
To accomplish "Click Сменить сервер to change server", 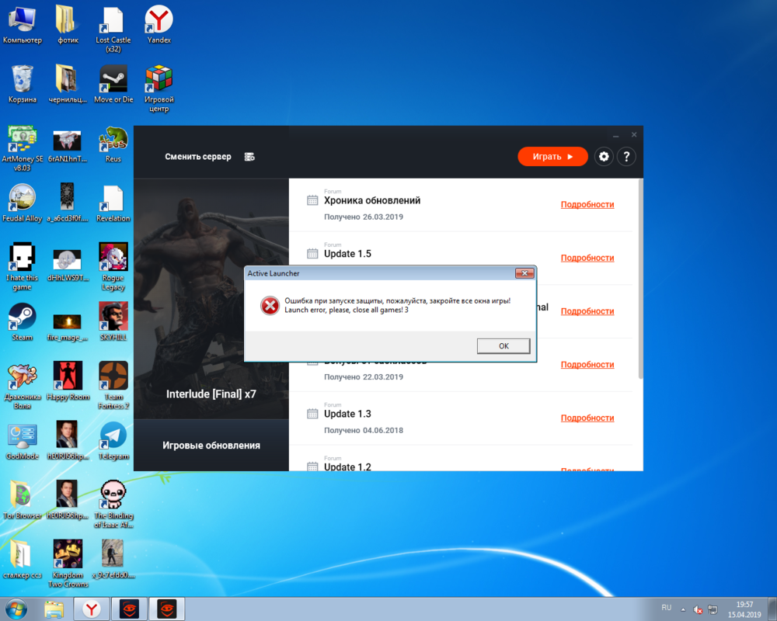I will [x=197, y=157].
